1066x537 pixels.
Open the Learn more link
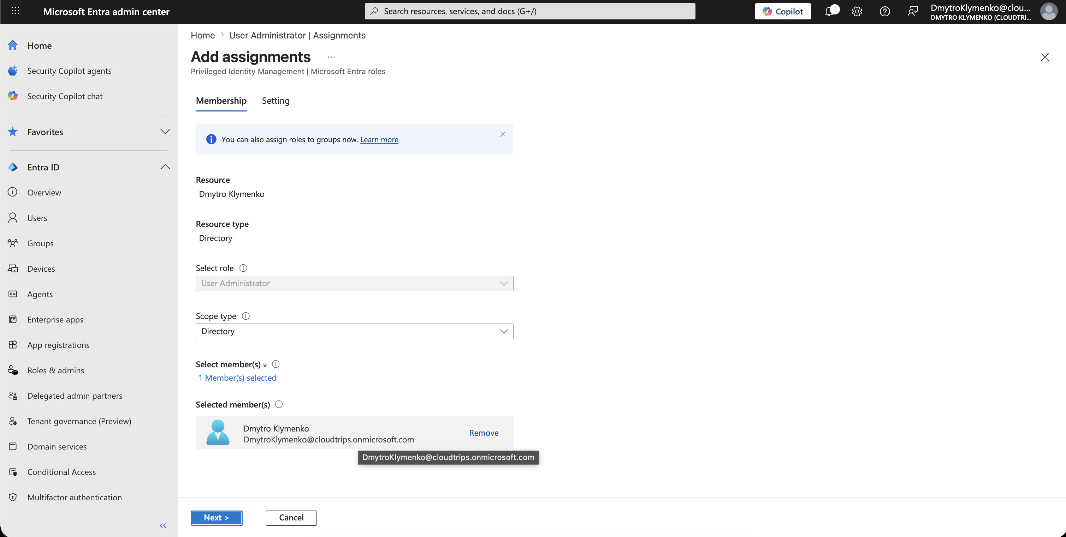(x=379, y=139)
